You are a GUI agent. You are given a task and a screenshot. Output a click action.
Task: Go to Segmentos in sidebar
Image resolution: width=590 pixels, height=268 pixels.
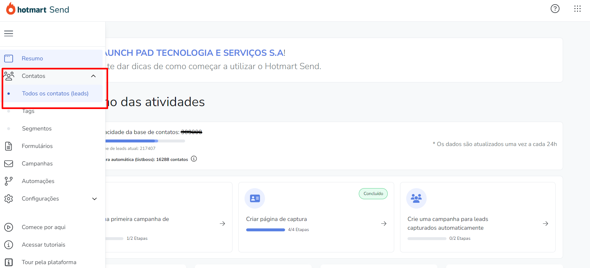tap(37, 128)
